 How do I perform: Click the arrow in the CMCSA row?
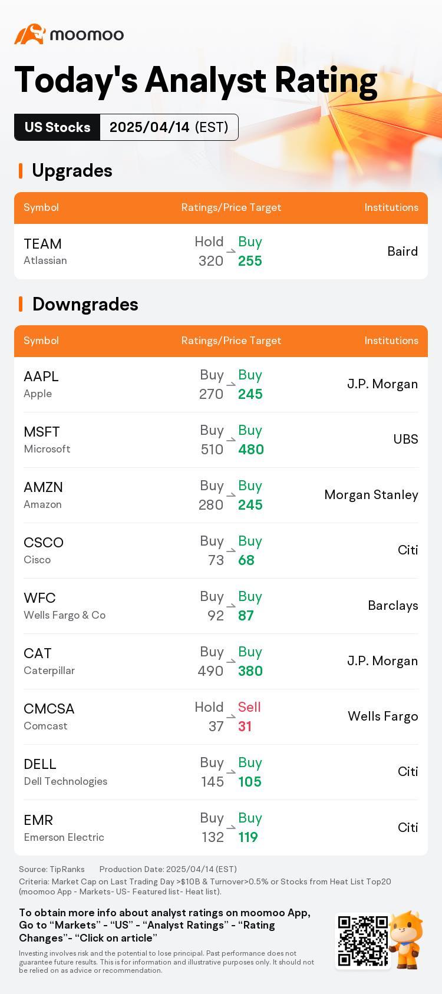point(231,716)
